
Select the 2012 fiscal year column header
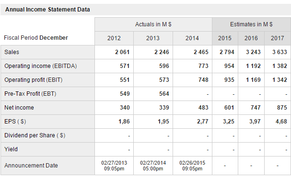point(114,38)
